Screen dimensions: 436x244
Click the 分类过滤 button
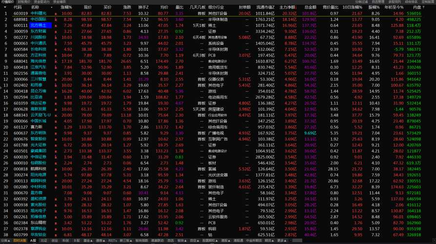click(x=361, y=2)
